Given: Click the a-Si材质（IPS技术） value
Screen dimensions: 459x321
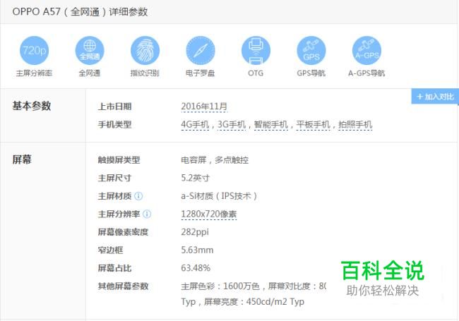Looking at the screenshot, I should pos(219,196).
